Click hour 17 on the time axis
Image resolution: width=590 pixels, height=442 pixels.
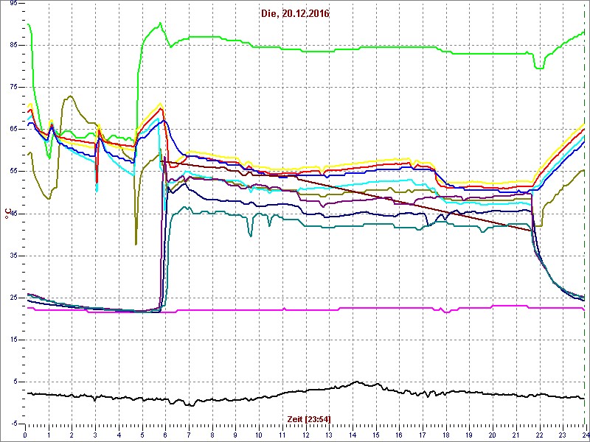423,435
